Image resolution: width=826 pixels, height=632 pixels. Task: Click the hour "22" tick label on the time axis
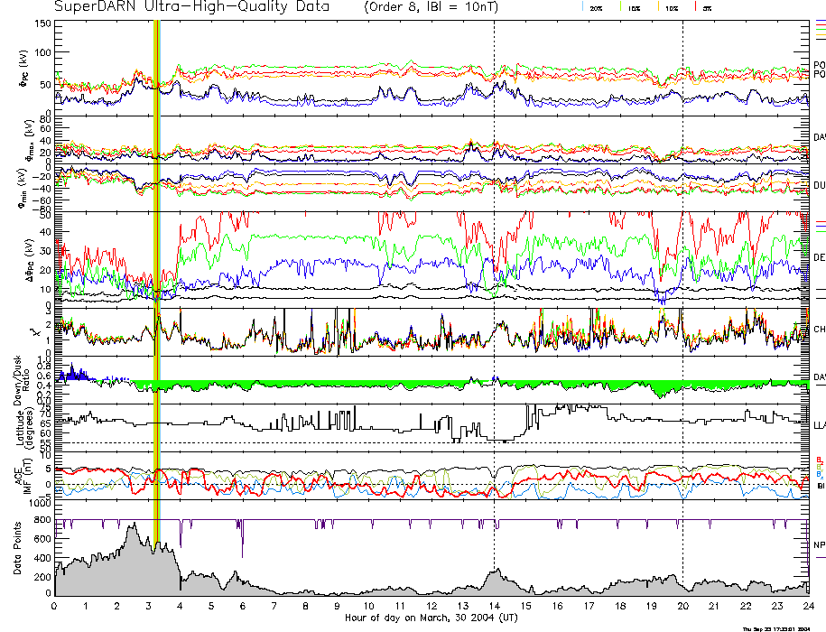(x=746, y=606)
